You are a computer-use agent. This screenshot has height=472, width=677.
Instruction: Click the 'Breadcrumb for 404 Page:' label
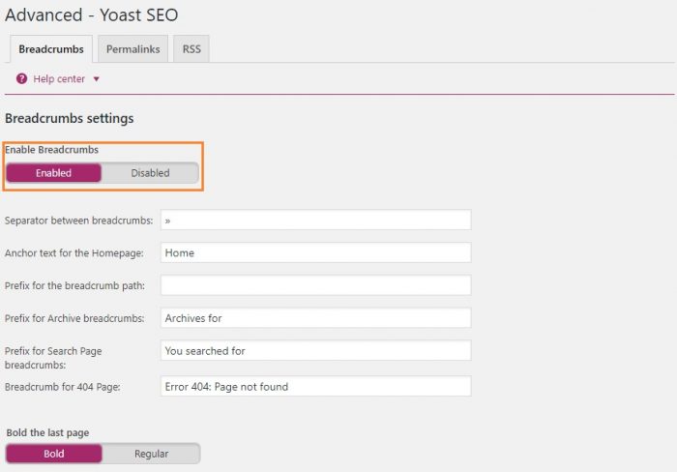63,387
